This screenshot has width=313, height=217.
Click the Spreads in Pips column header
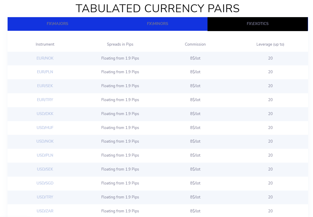point(120,44)
